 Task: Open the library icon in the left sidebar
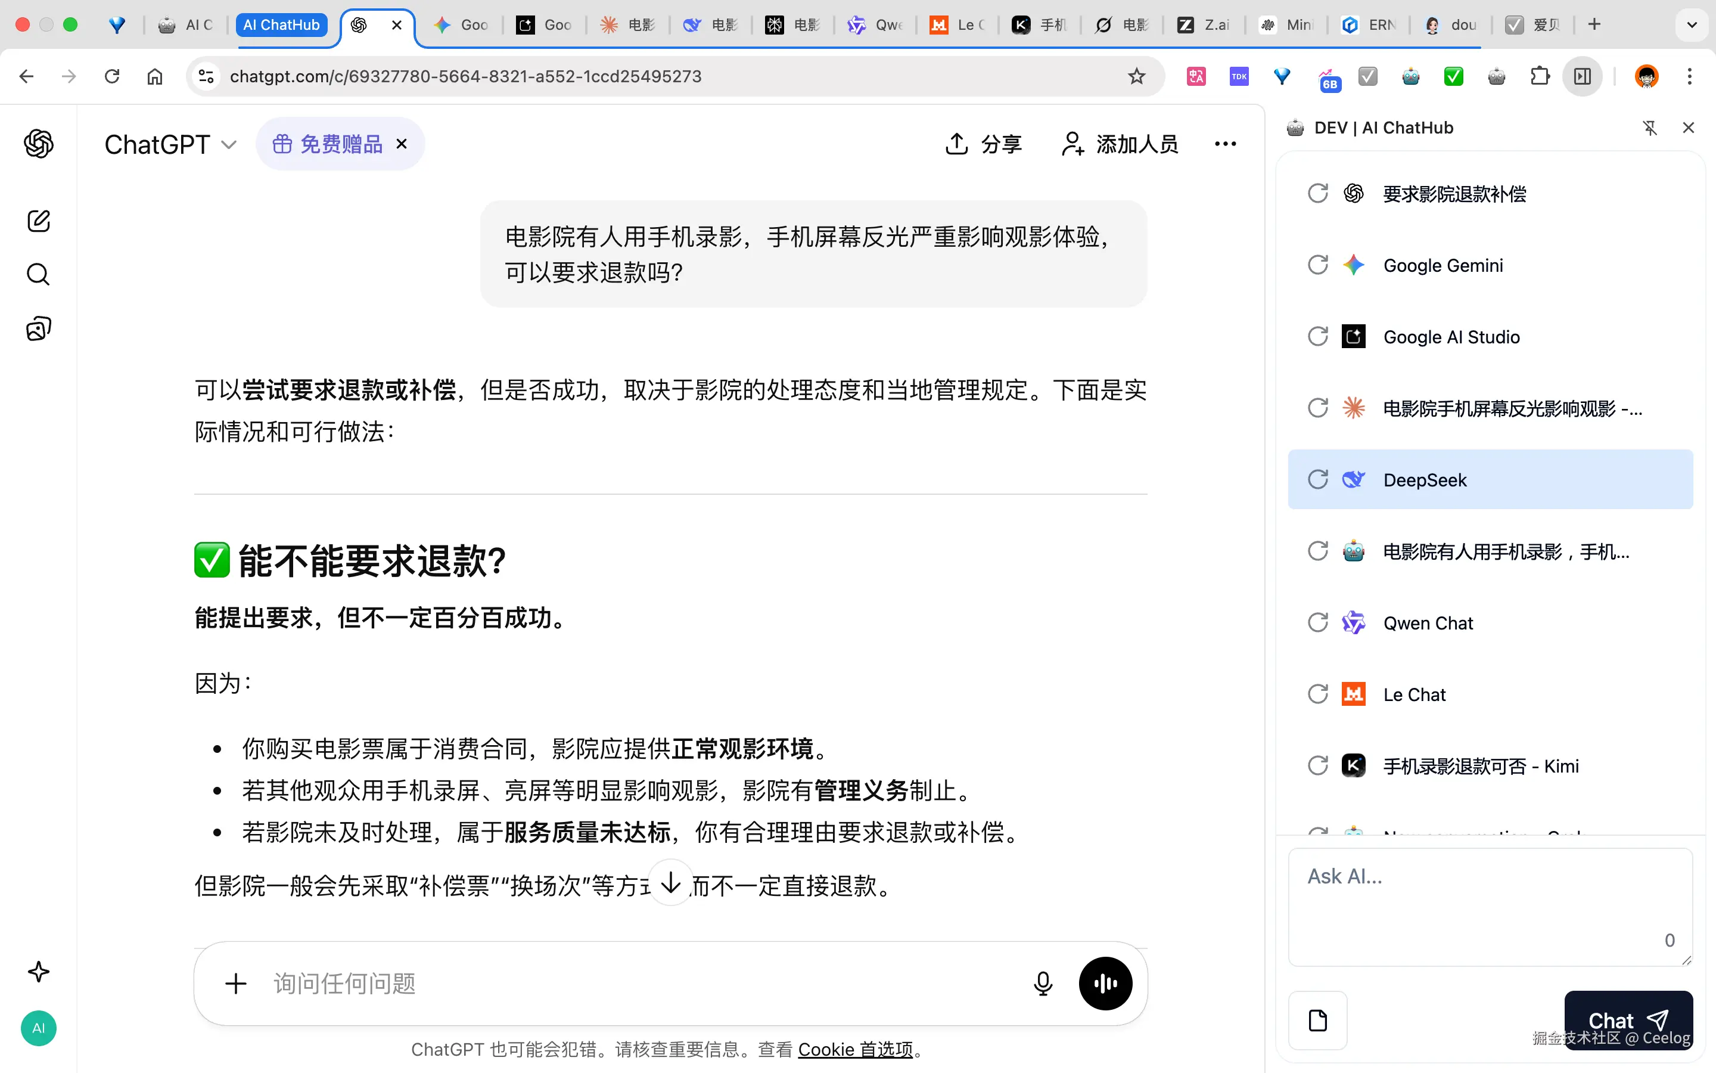pos(38,328)
